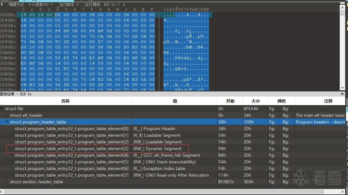Expand program_table_element[5] node
Screen dimensions: 348x195
(x=11, y=162)
